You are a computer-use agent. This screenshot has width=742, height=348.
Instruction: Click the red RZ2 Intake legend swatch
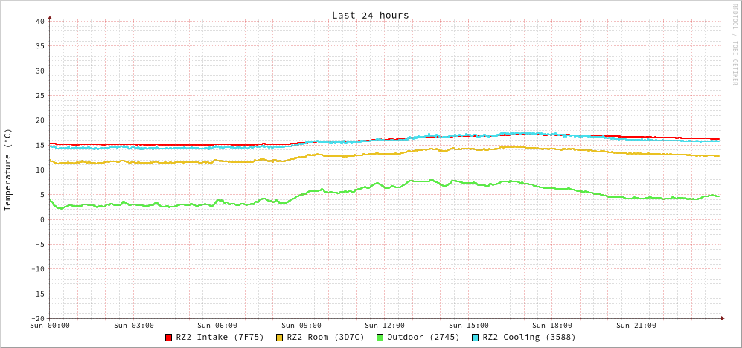pos(169,338)
